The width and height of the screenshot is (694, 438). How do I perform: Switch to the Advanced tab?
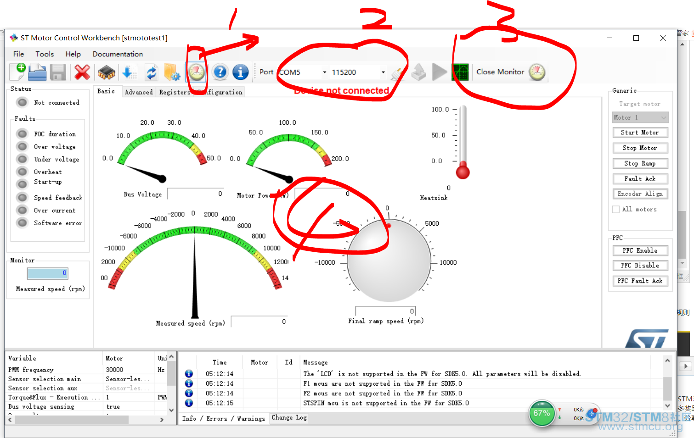[x=139, y=92]
